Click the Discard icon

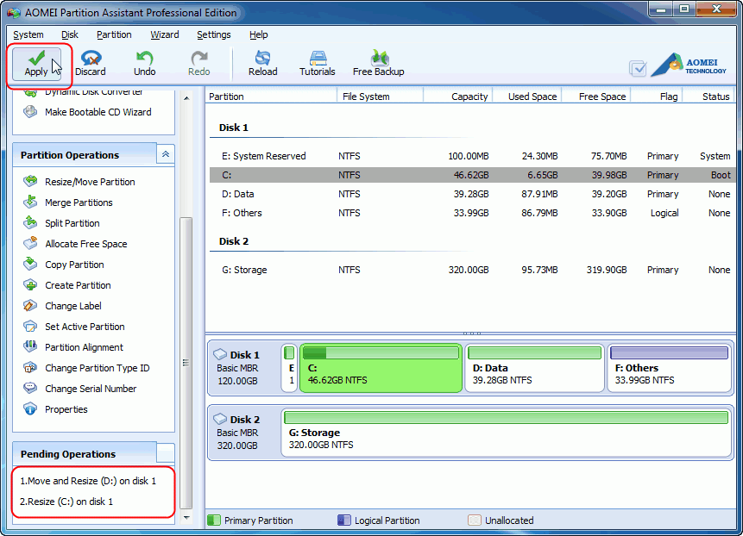click(90, 61)
